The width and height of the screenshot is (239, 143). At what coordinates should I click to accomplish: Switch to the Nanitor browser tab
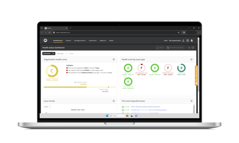56,28
